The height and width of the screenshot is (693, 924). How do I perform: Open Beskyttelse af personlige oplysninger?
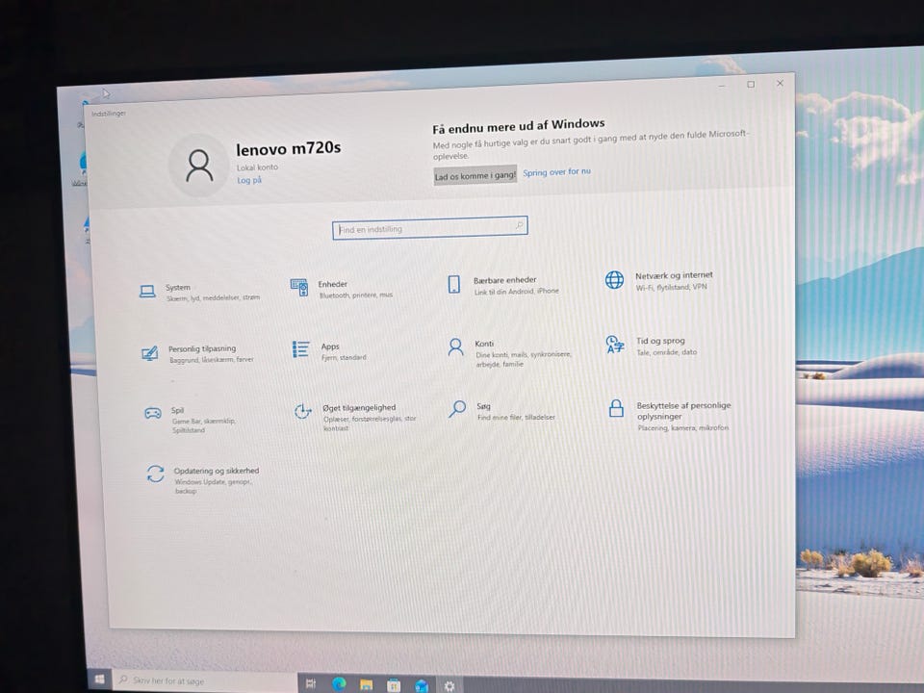[x=670, y=416]
